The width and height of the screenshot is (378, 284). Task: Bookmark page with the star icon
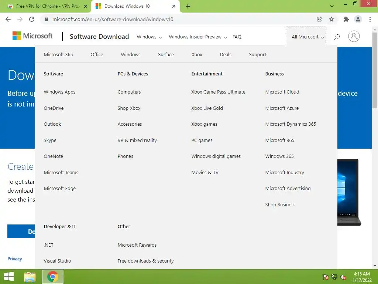pos(331,19)
